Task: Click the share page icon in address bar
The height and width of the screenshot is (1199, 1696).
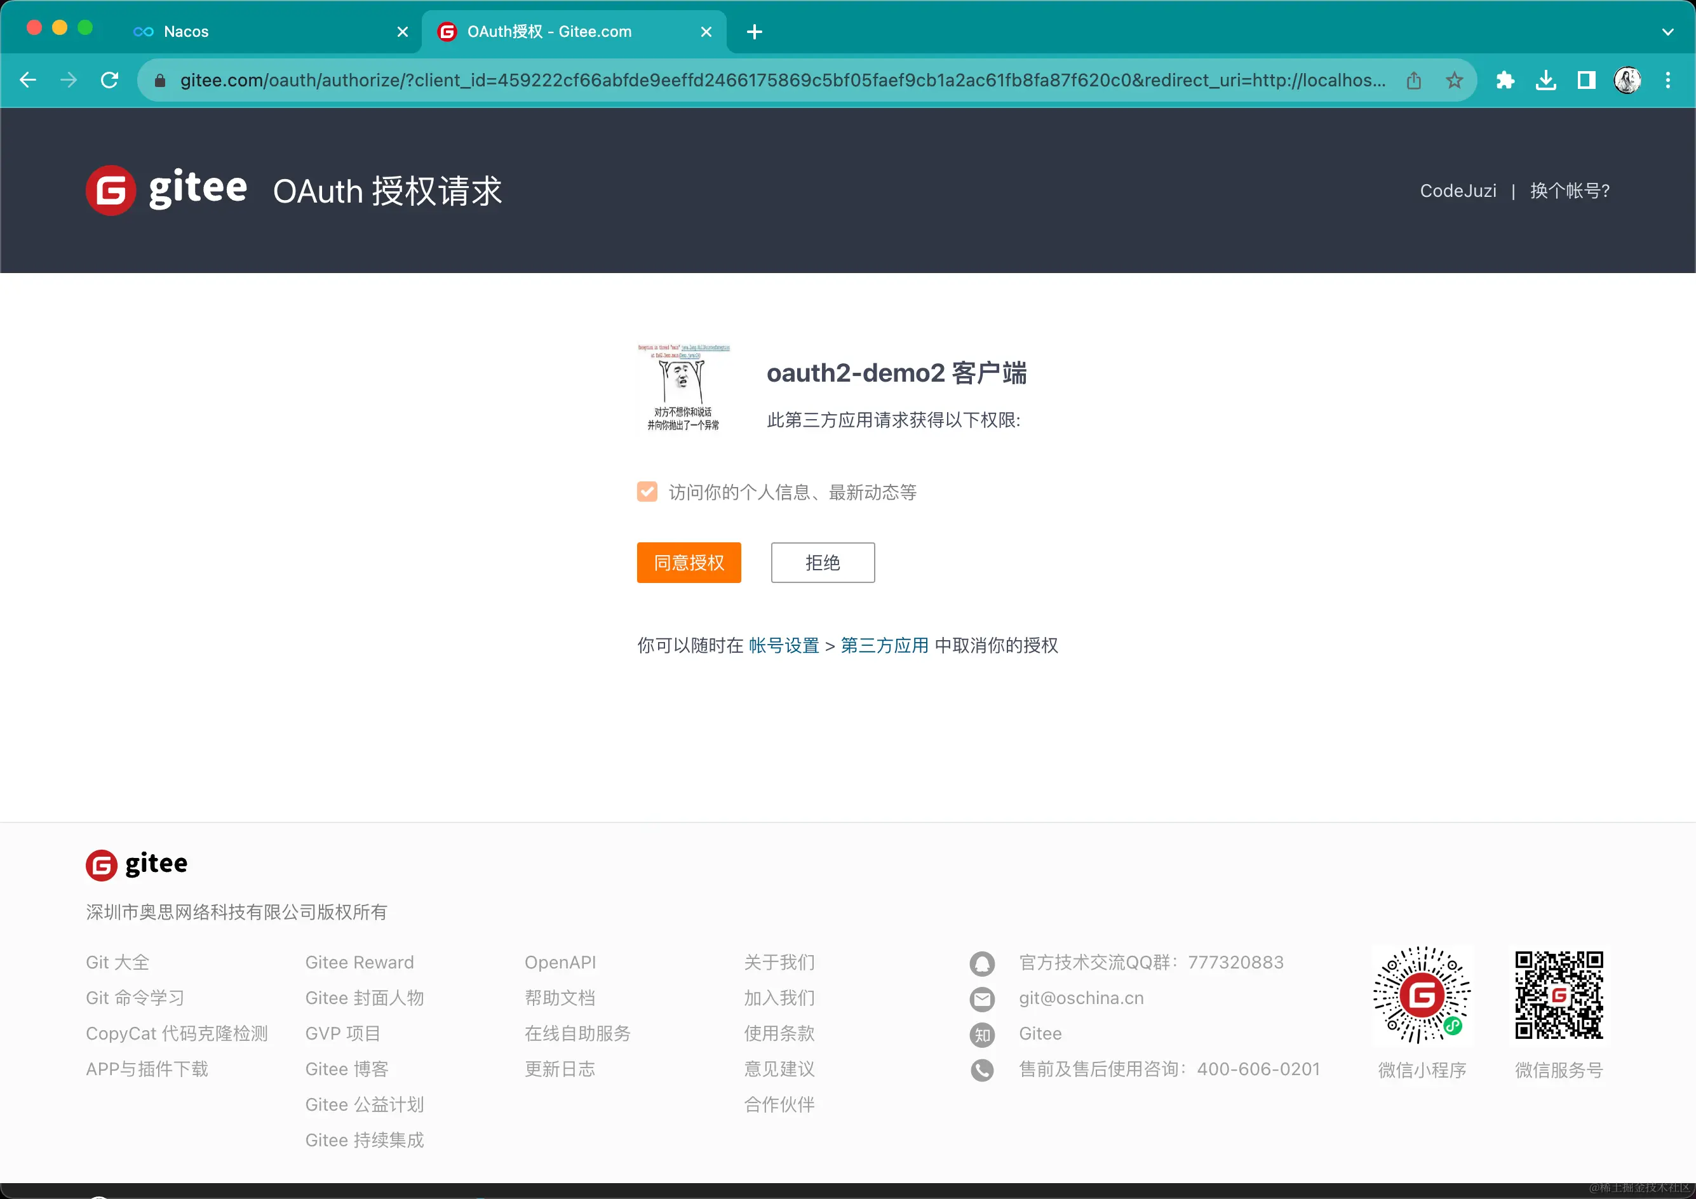Action: 1413,80
